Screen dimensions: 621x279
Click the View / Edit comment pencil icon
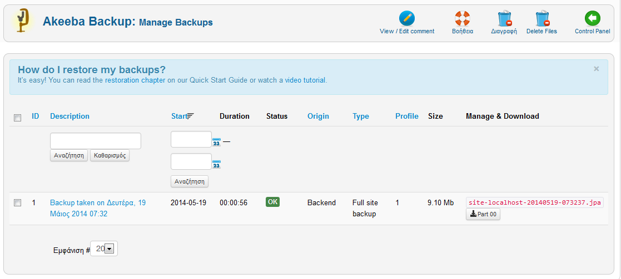(x=407, y=18)
